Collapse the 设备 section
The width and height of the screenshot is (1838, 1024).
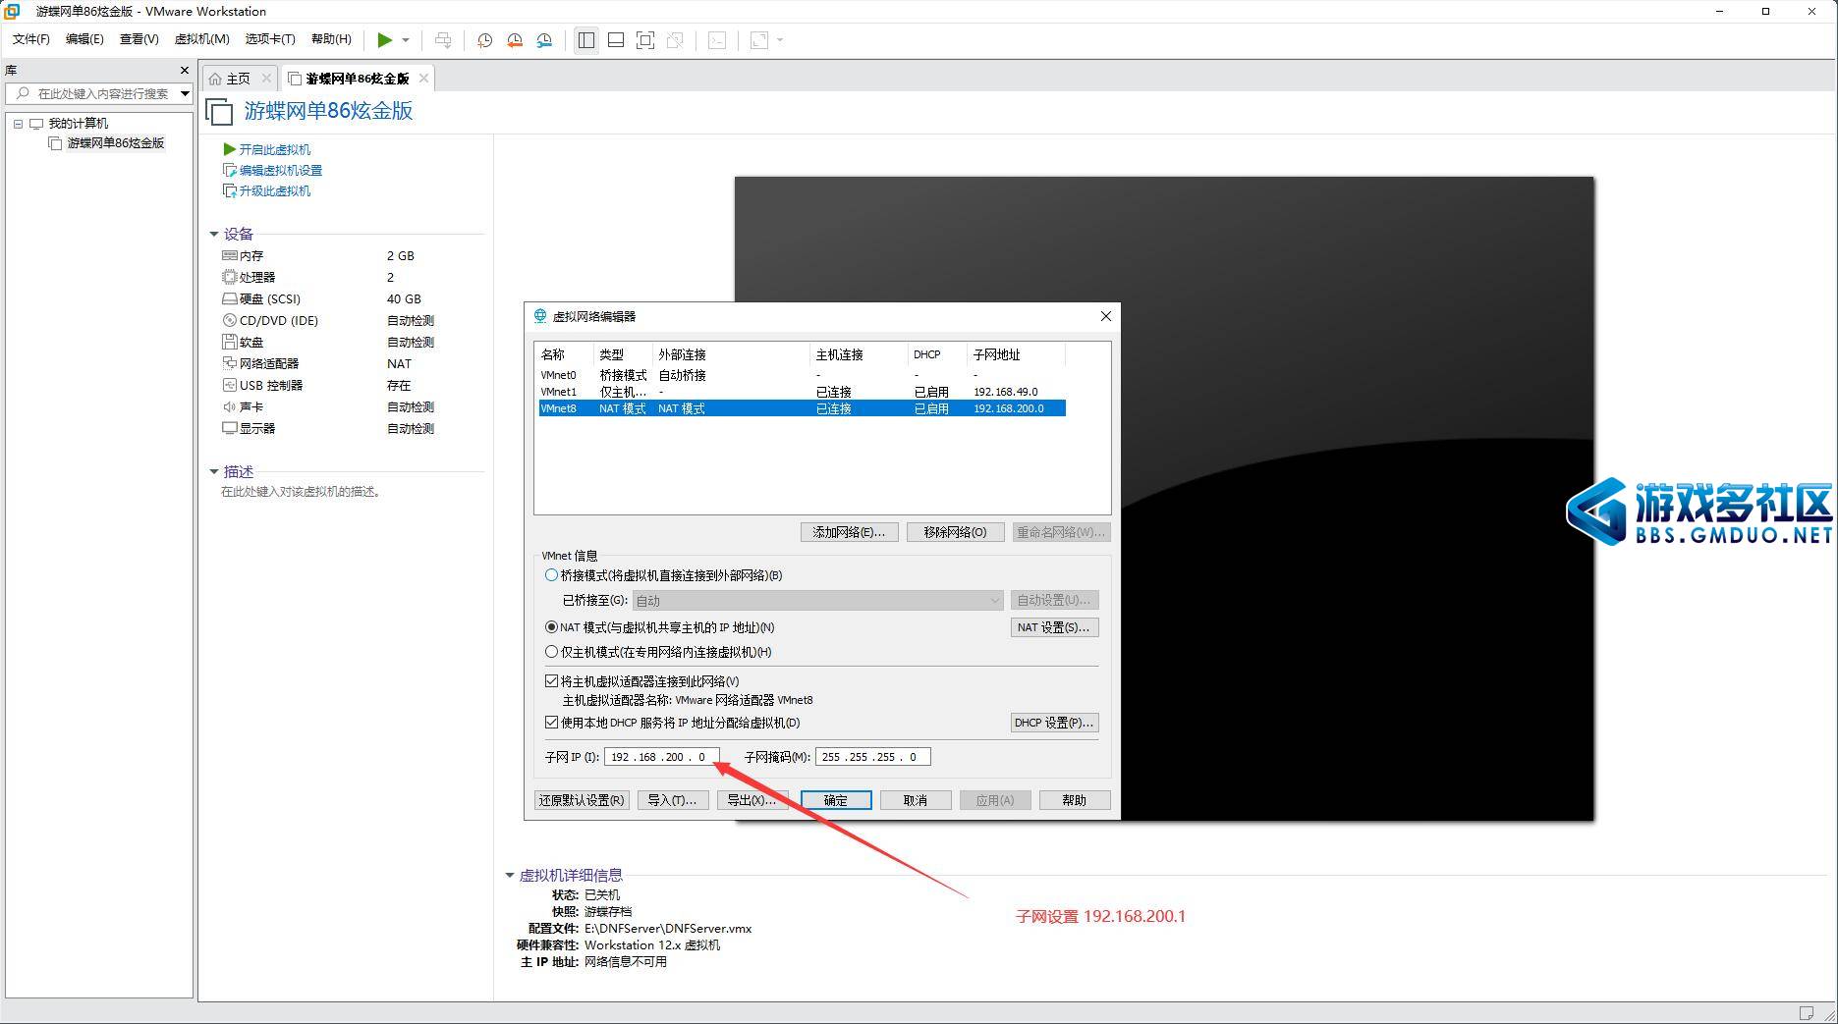[214, 234]
